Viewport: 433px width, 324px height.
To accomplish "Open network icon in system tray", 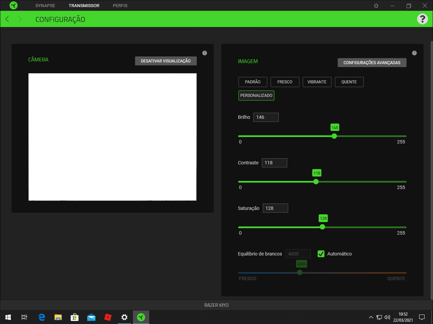I will point(379,317).
